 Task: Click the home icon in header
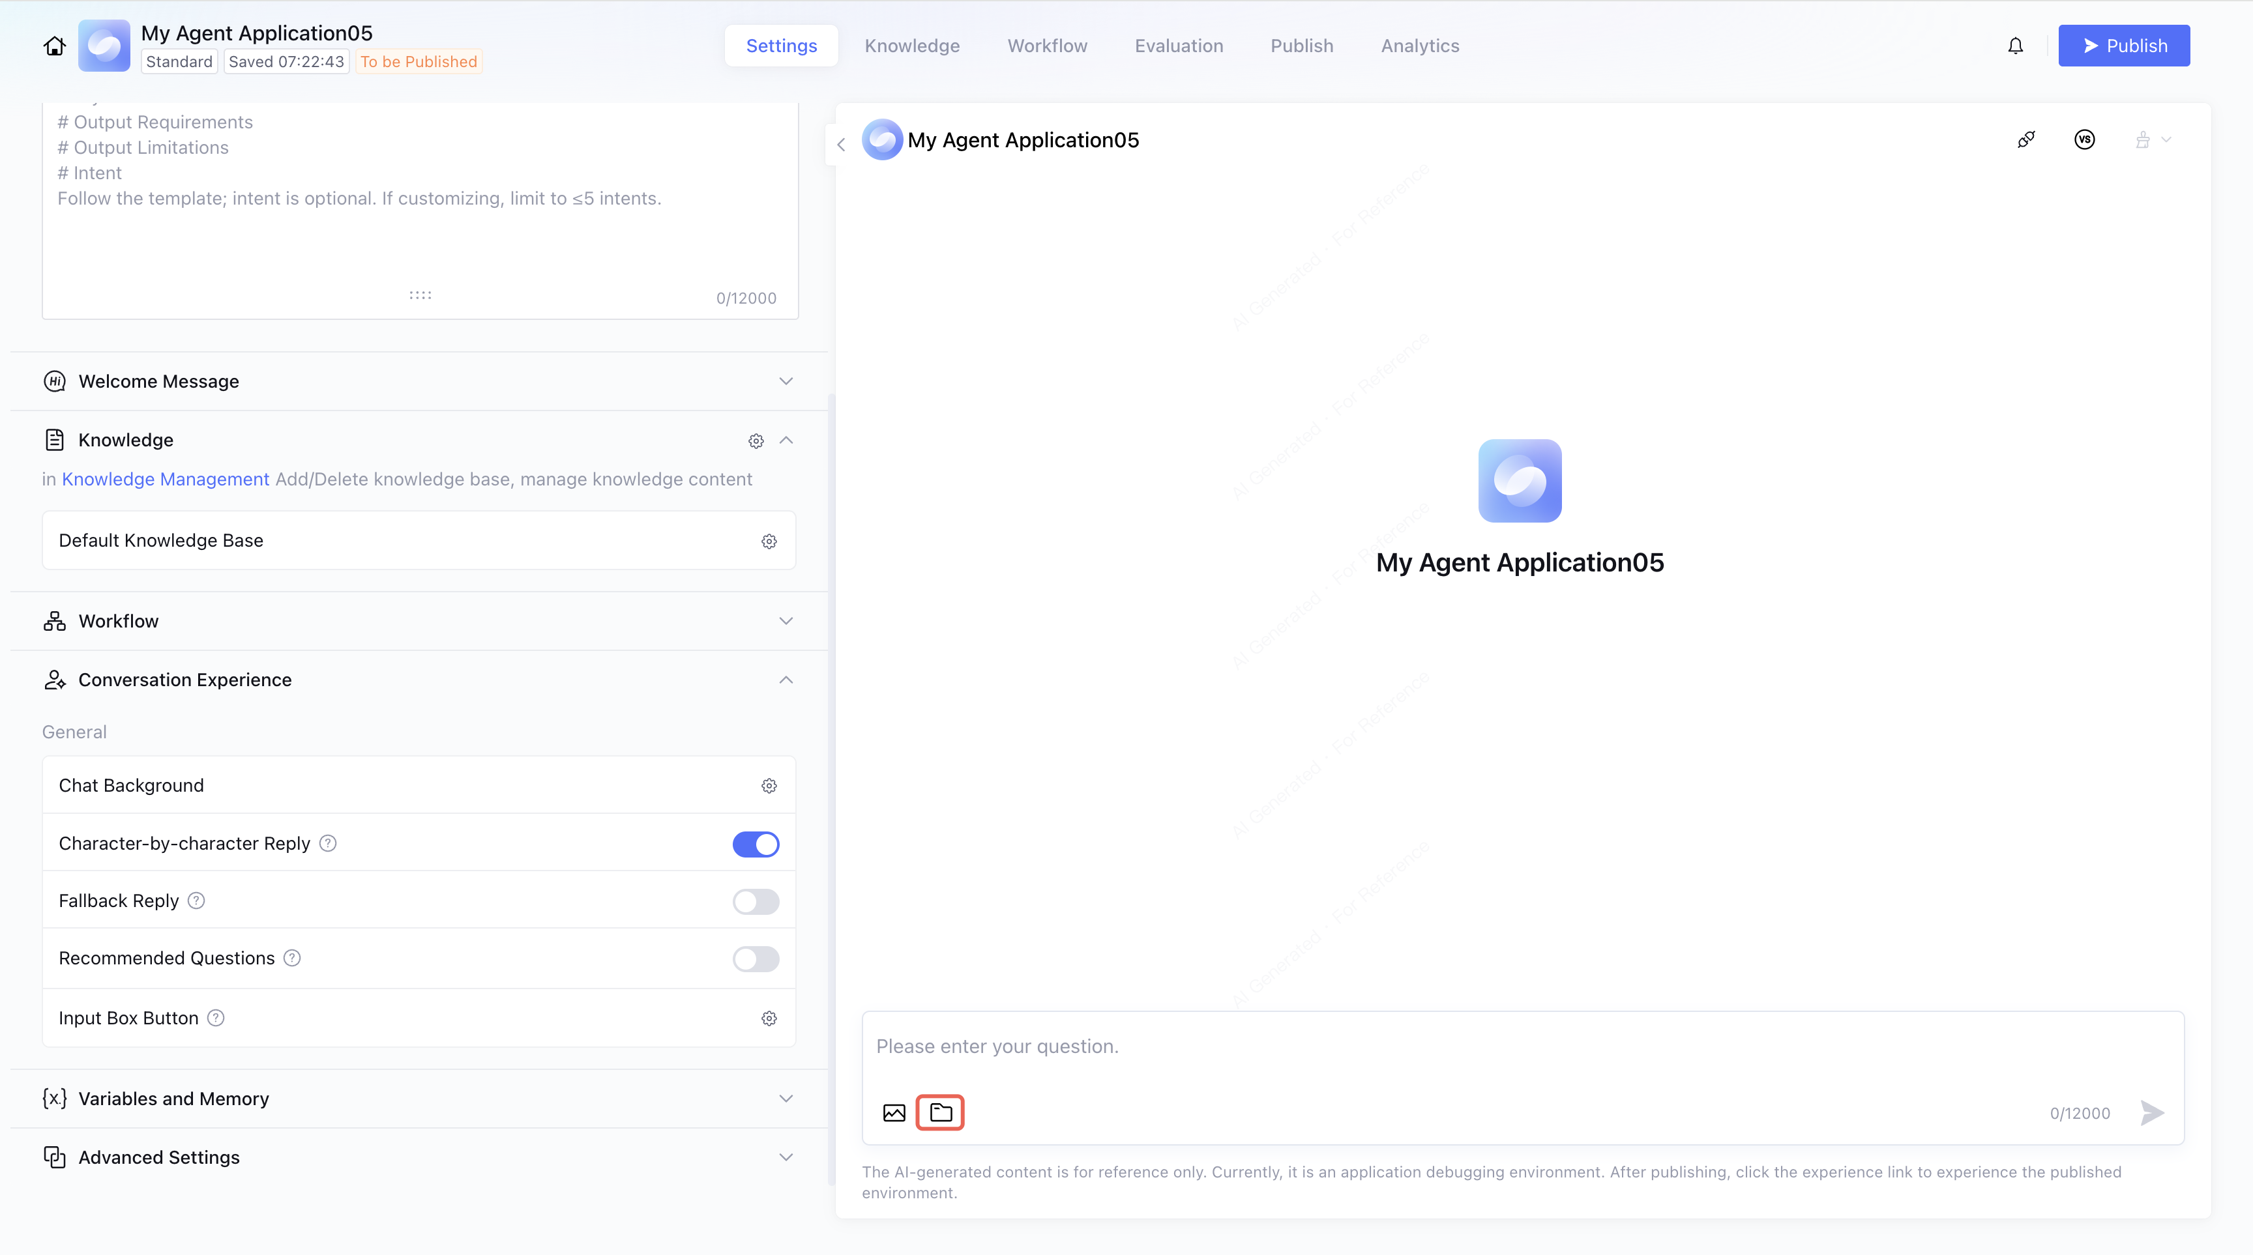click(54, 46)
